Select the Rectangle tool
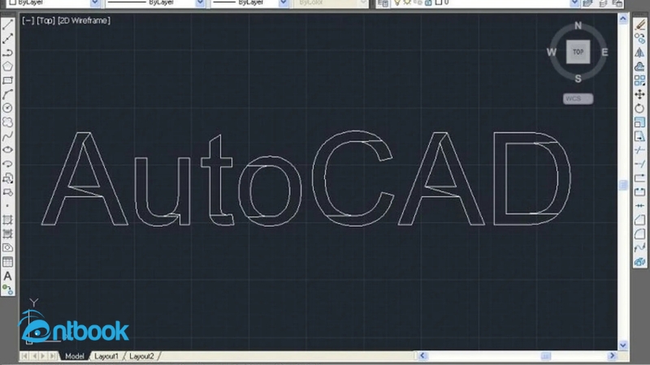Image resolution: width=650 pixels, height=365 pixels. (x=7, y=80)
